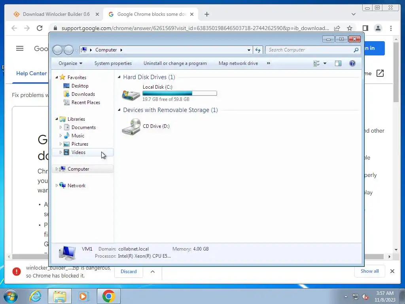Open Chrome three-dot menu
Screen dimensions: 405x304
391,28
